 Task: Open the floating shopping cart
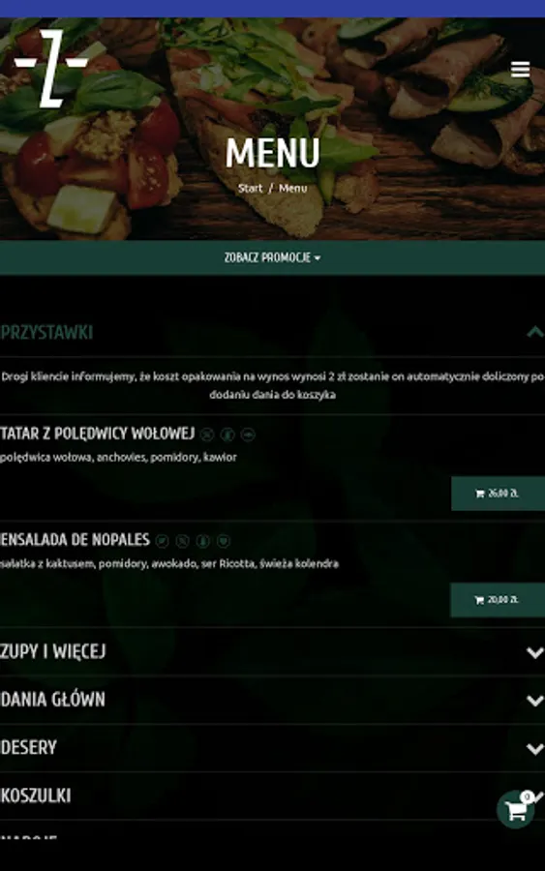516,810
